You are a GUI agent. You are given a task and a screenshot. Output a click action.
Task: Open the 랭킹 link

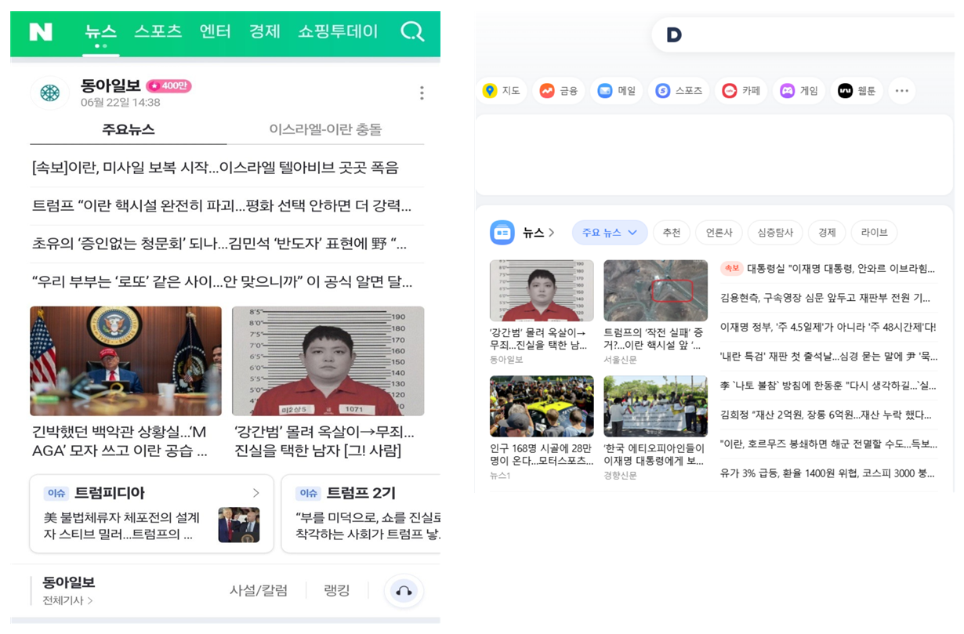[337, 590]
